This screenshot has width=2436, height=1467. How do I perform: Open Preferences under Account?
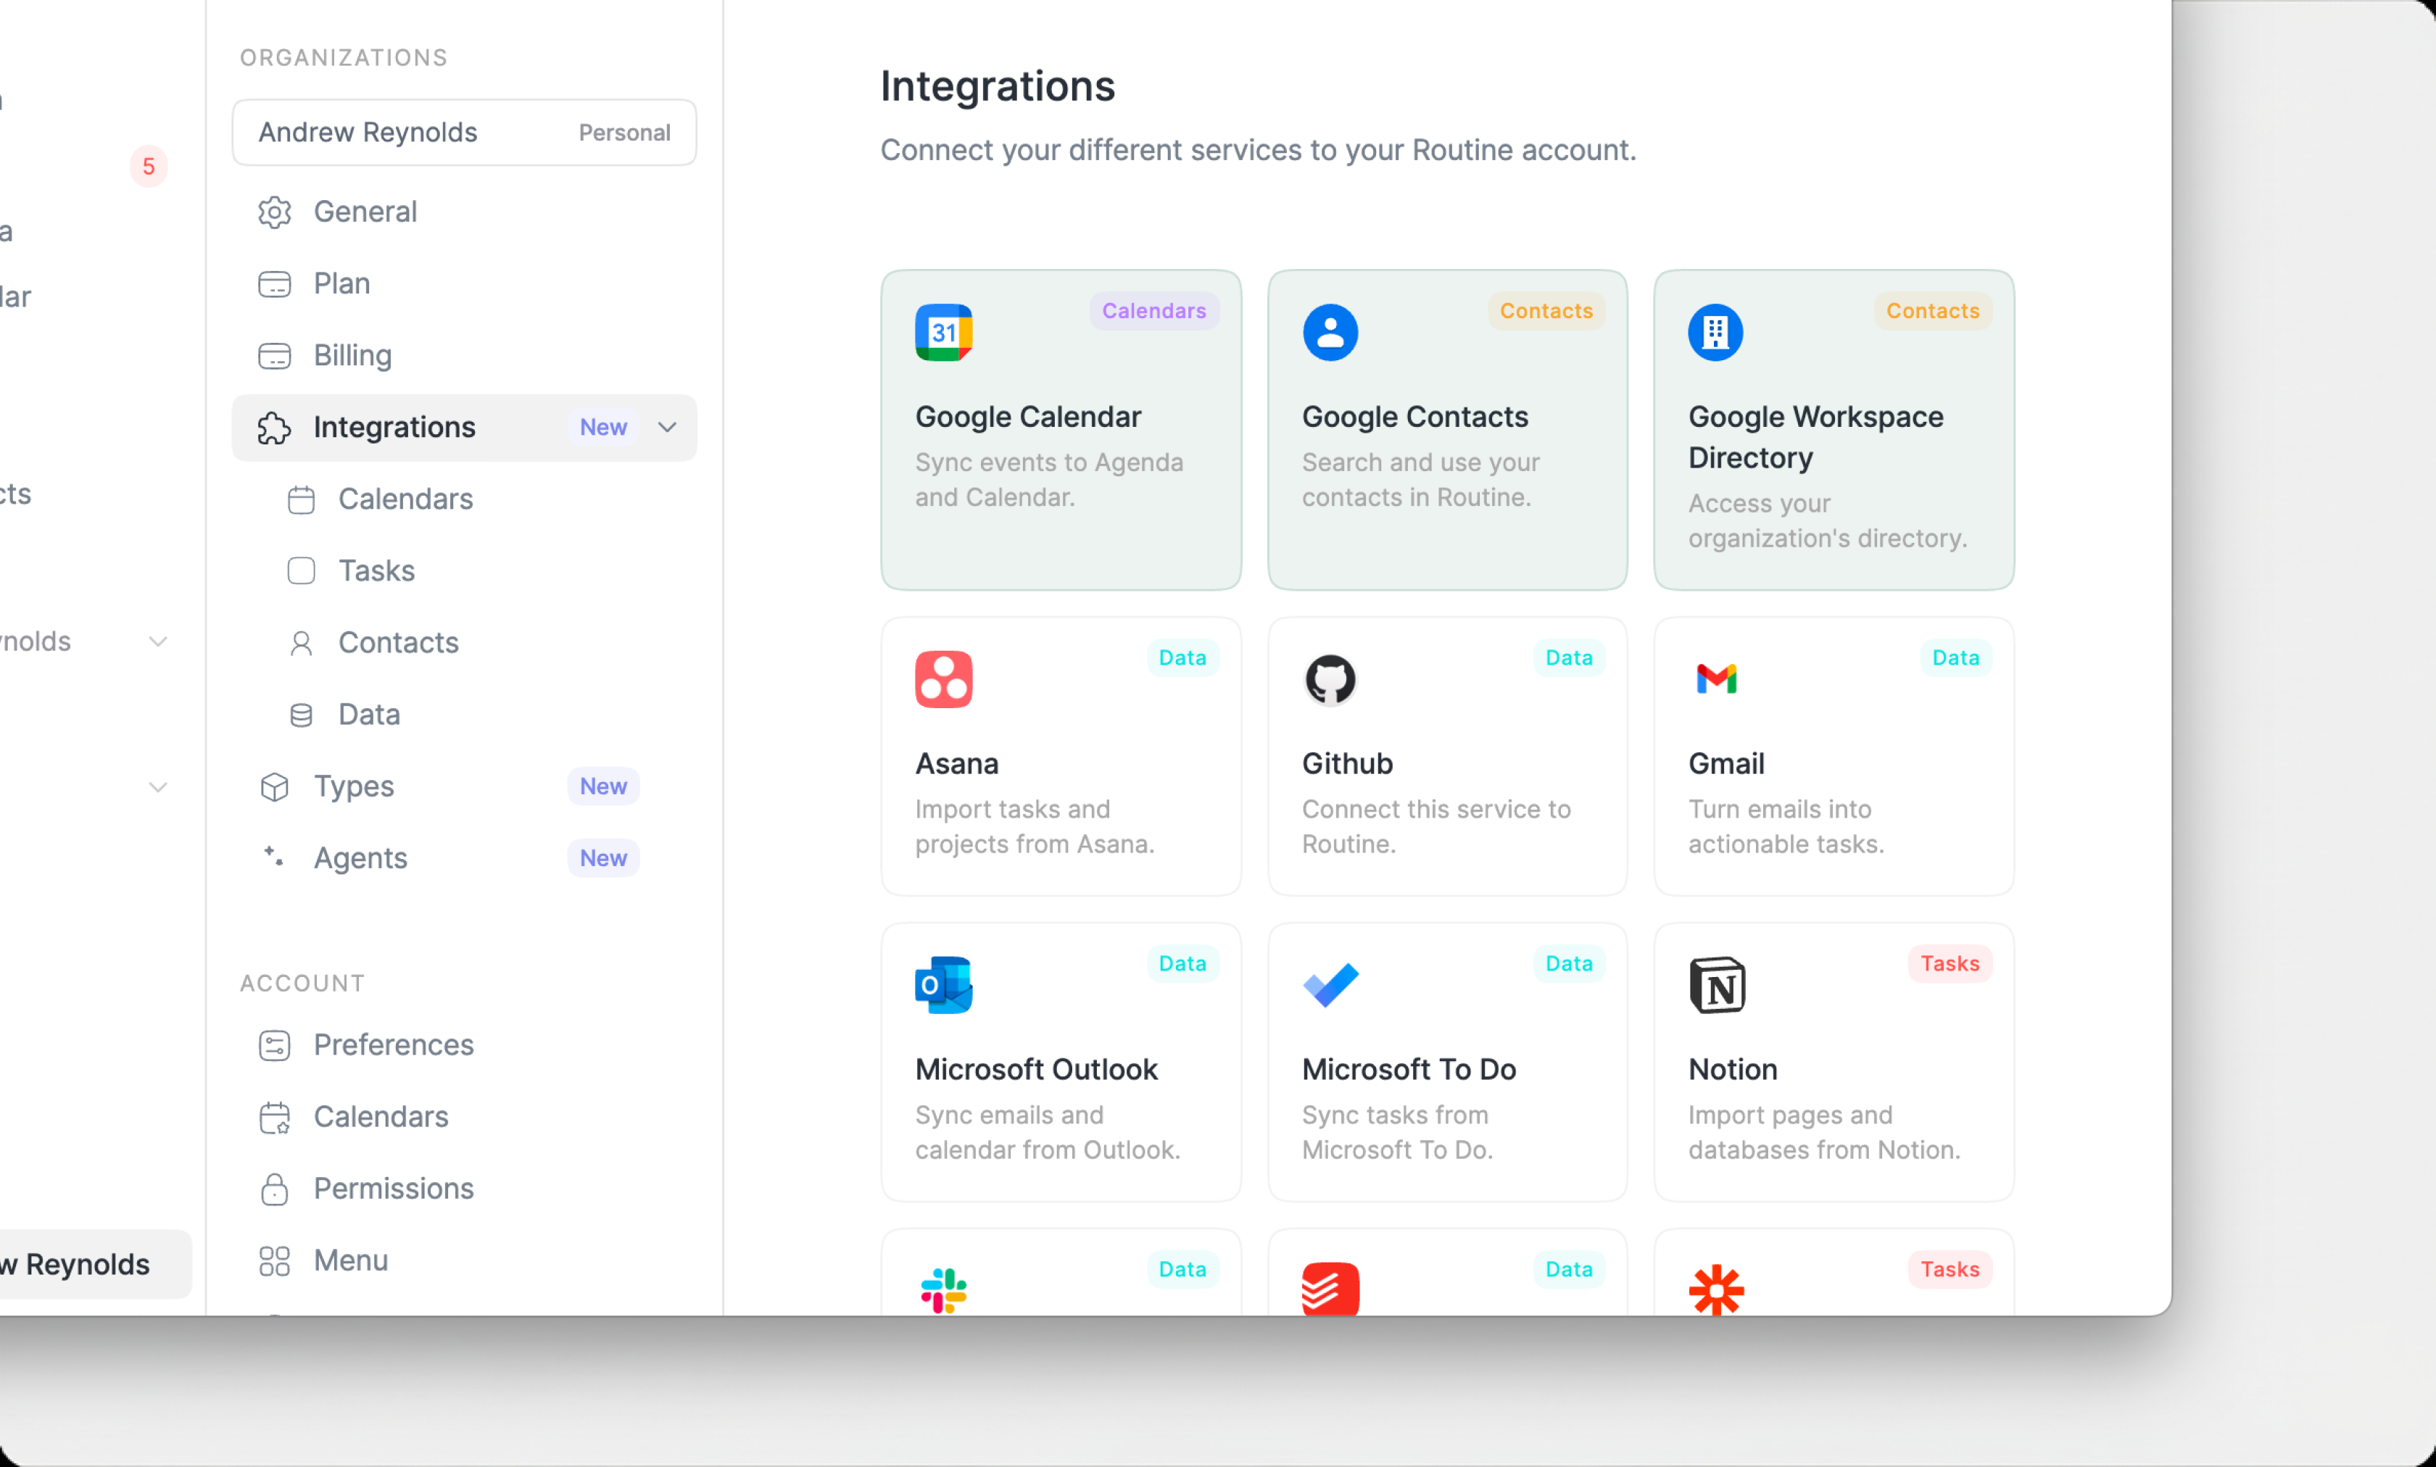point(464,1046)
